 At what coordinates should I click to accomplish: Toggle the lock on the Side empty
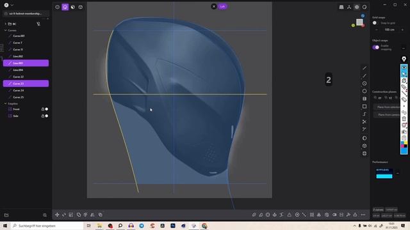point(43,116)
